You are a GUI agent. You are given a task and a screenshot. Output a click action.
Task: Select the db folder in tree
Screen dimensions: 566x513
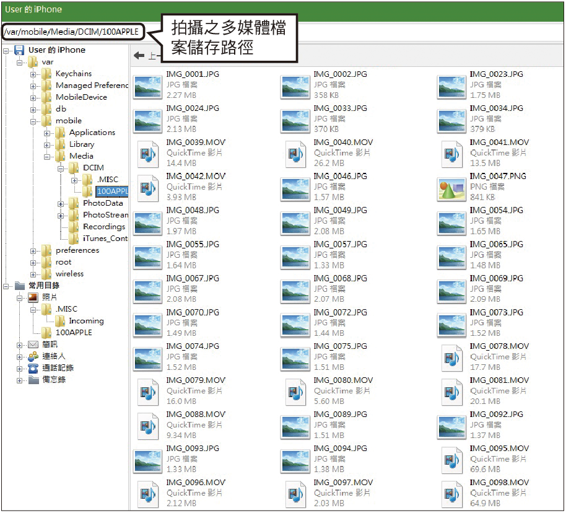tap(61, 109)
